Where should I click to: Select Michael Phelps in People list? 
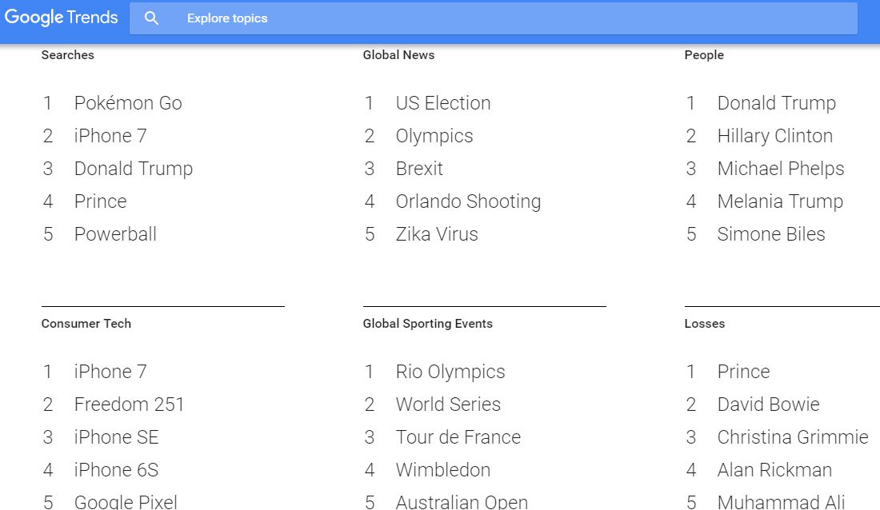(780, 169)
